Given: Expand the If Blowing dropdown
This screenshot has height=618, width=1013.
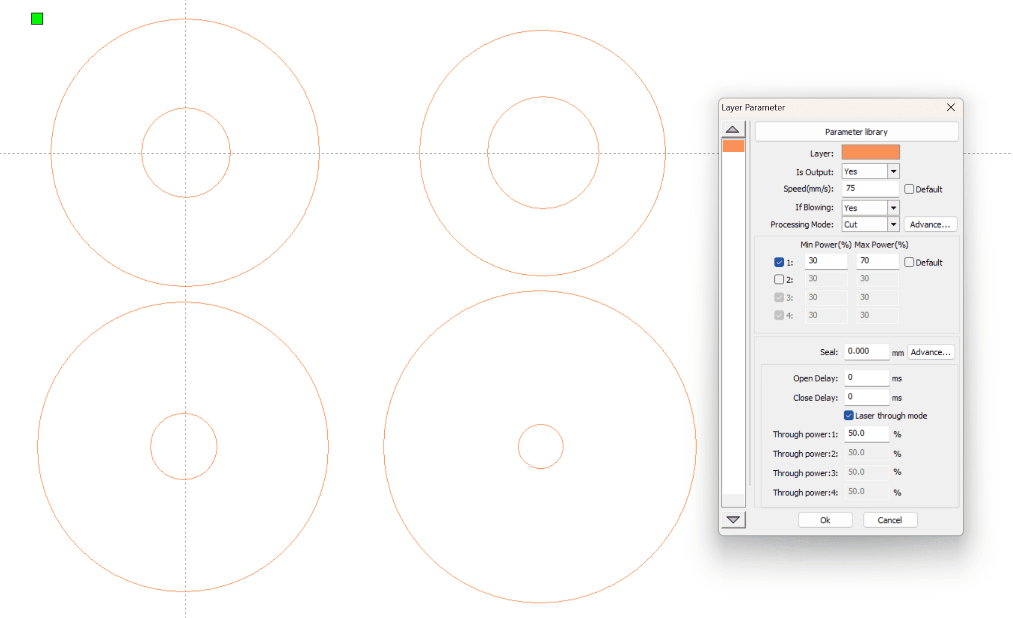Looking at the screenshot, I should 893,208.
